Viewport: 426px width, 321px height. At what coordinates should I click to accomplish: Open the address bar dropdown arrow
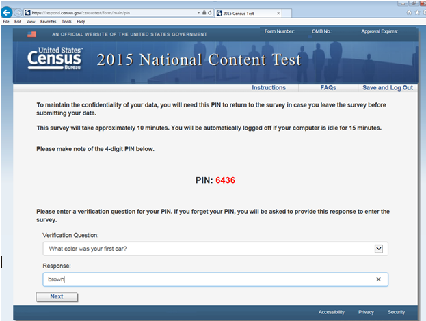[x=198, y=13]
